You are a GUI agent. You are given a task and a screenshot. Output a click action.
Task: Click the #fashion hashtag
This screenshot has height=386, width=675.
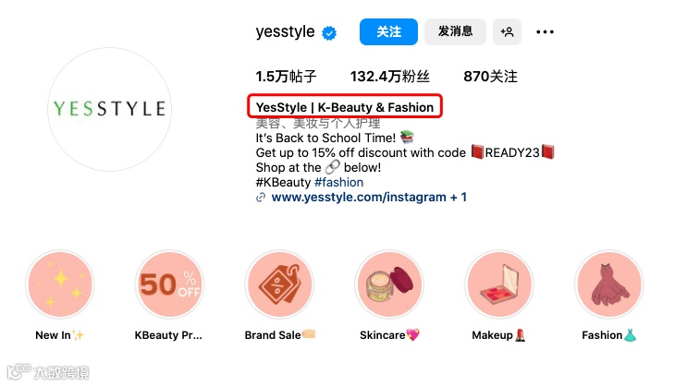coord(338,182)
